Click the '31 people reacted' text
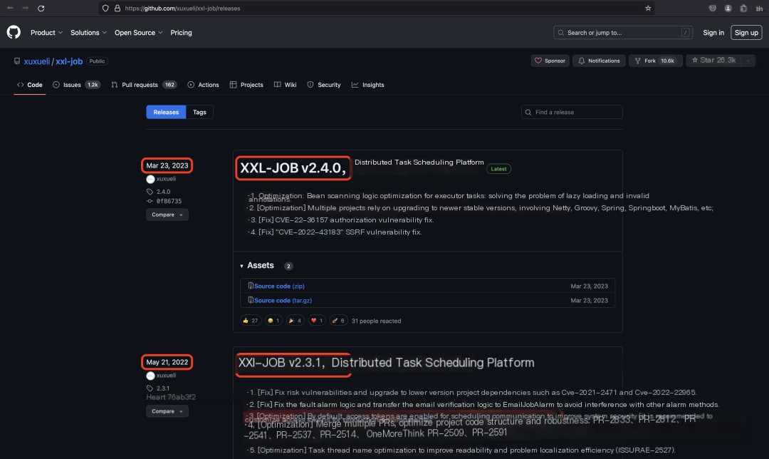This screenshot has height=459, width=769. tap(376, 321)
